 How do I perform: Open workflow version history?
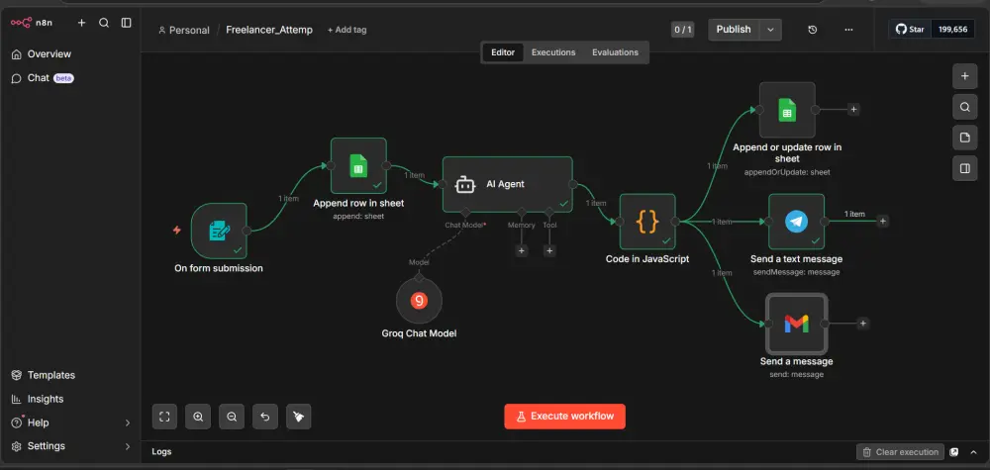pyautogui.click(x=813, y=30)
